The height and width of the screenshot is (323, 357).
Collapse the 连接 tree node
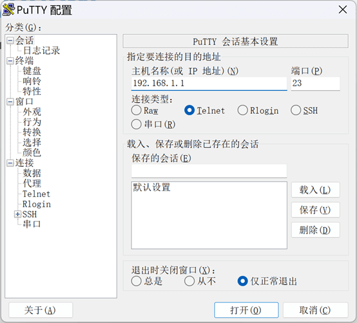point(10,163)
